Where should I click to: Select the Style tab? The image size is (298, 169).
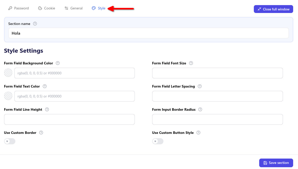(x=99, y=8)
